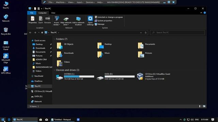Go up one level arrow
Image resolution: width=218 pixels, height=122 pixels.
coord(42,33)
